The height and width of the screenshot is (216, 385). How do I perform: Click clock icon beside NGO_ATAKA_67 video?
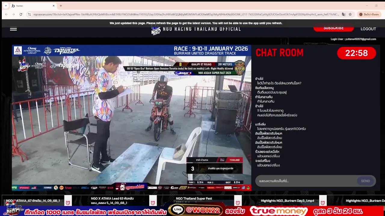click(68, 203)
